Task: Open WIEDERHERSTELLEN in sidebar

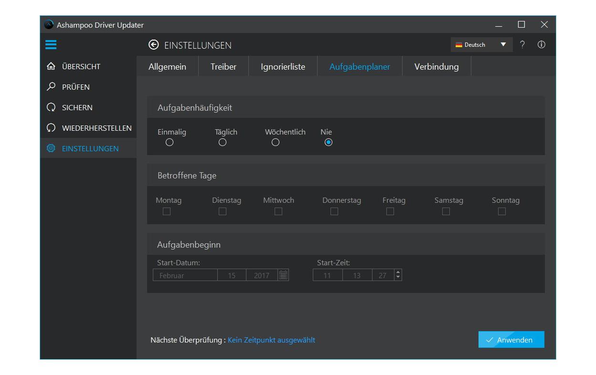Action: 51,128
